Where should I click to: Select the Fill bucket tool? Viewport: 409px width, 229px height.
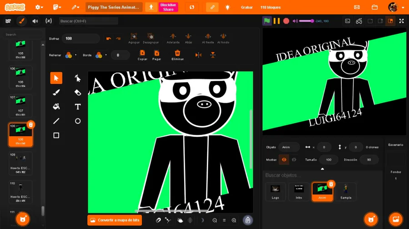click(56, 107)
